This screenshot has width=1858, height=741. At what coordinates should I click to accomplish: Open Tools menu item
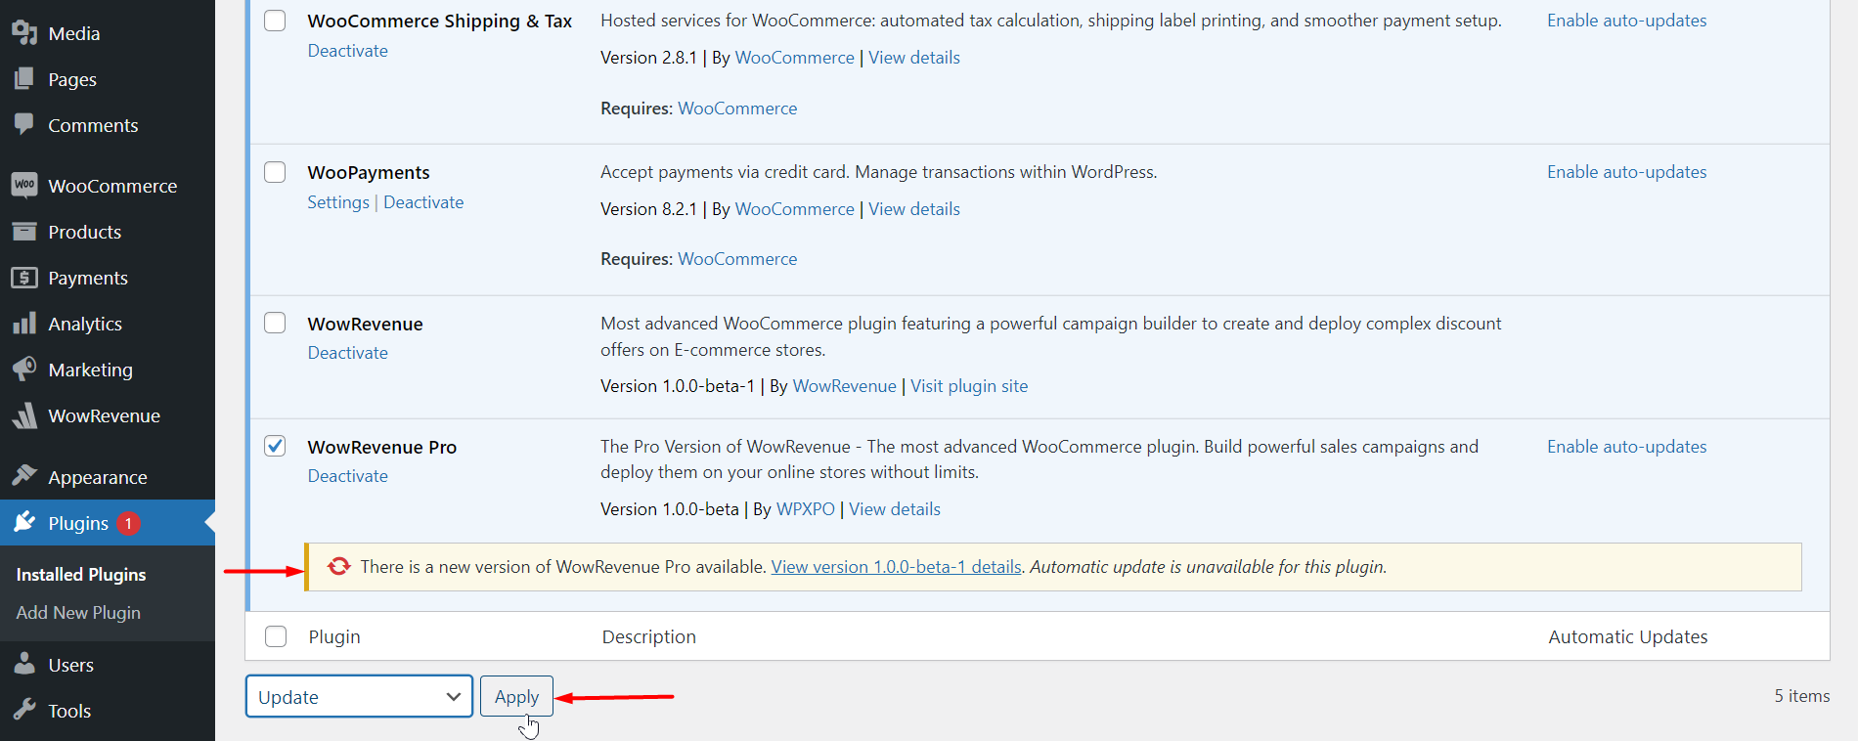(69, 711)
